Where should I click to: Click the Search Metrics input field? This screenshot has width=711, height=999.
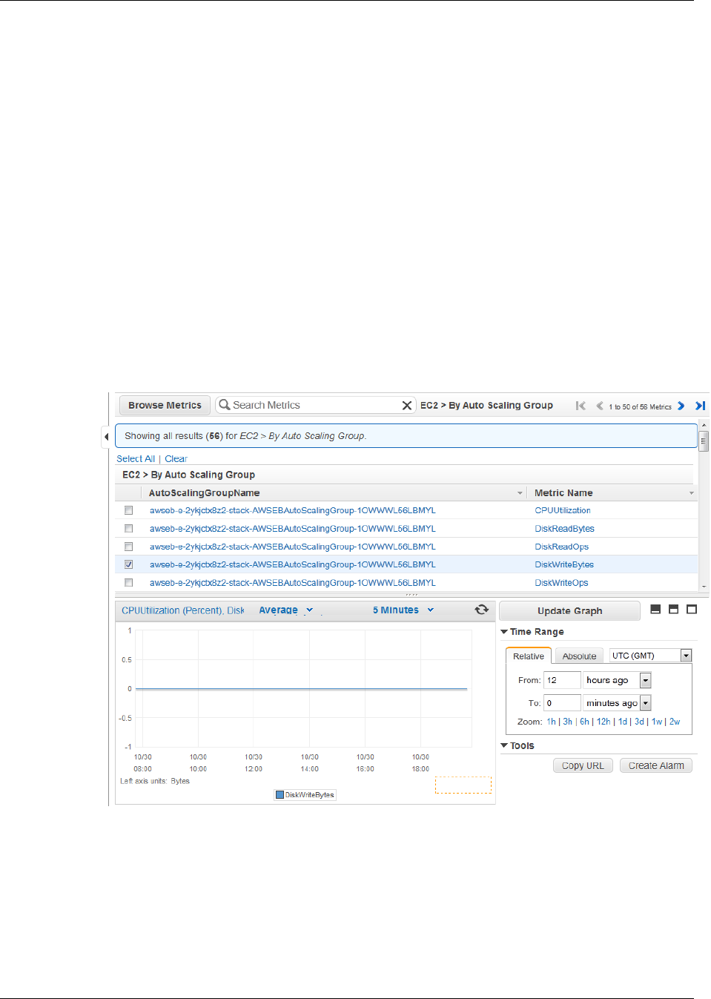click(x=315, y=405)
